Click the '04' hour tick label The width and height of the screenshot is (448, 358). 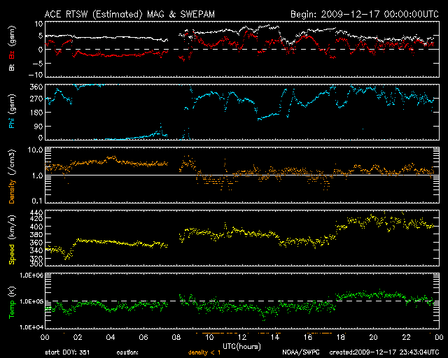(111, 337)
